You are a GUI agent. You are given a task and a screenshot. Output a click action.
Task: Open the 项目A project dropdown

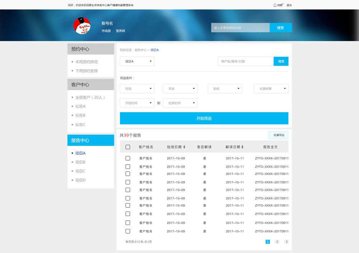tap(137, 61)
